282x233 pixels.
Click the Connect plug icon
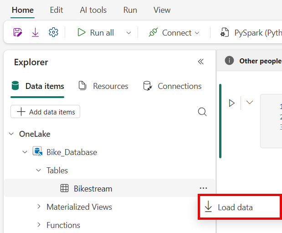[x=153, y=32]
